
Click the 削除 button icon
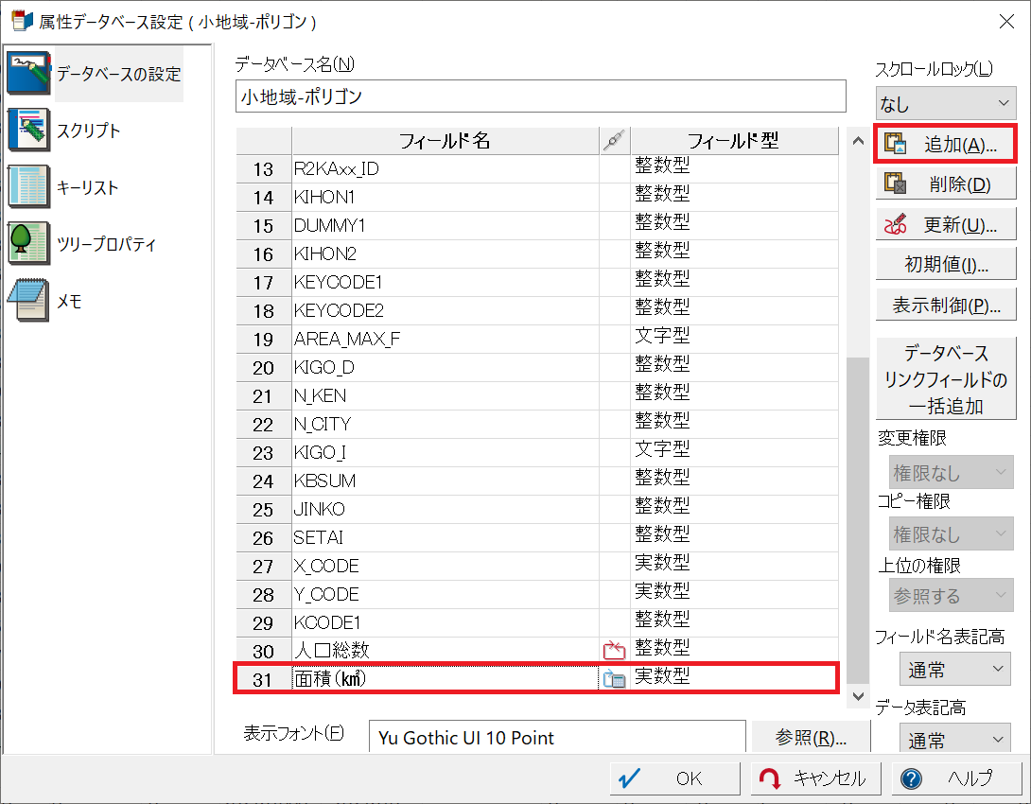[x=895, y=184]
